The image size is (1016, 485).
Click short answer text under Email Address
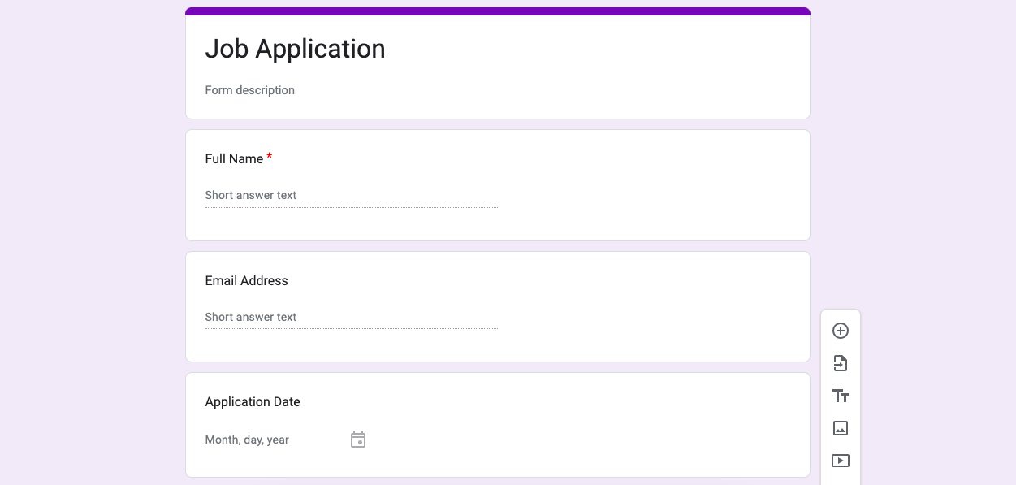pos(251,317)
